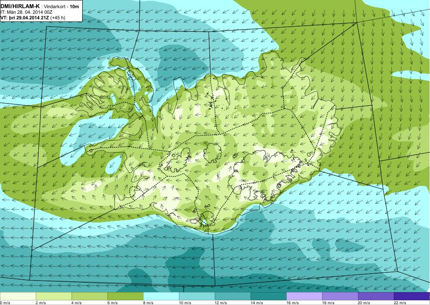Click the 'Vindarkort - 10m' label
Viewport: 430px width, 305px height.
(x=61, y=6)
